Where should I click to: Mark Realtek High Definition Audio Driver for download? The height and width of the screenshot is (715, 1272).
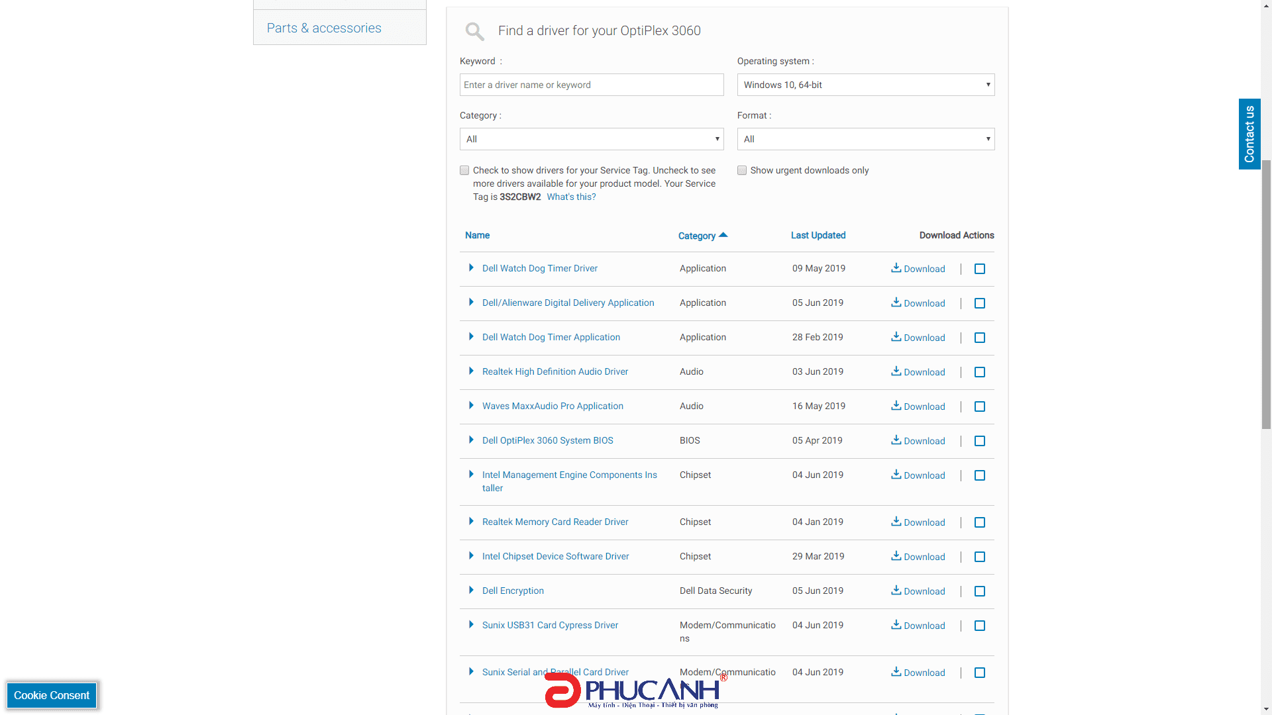point(980,372)
